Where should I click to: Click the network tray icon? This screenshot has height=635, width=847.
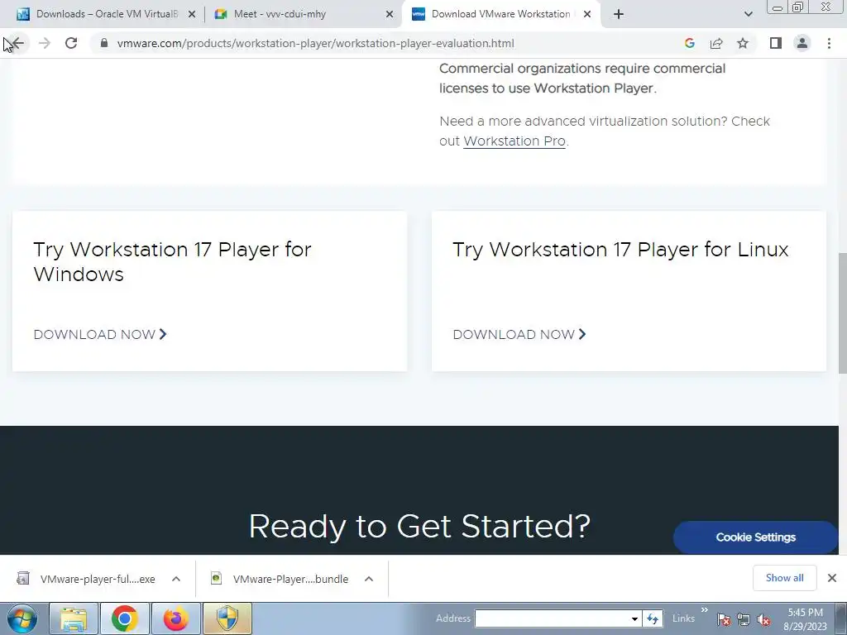click(x=744, y=619)
